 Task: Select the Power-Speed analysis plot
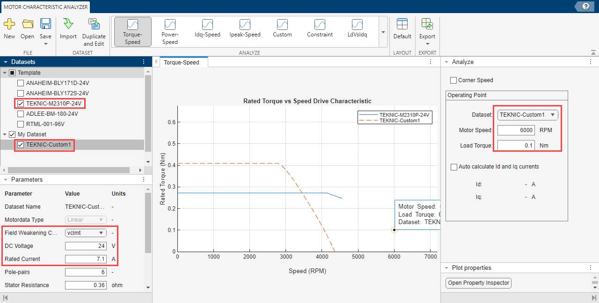coord(170,25)
